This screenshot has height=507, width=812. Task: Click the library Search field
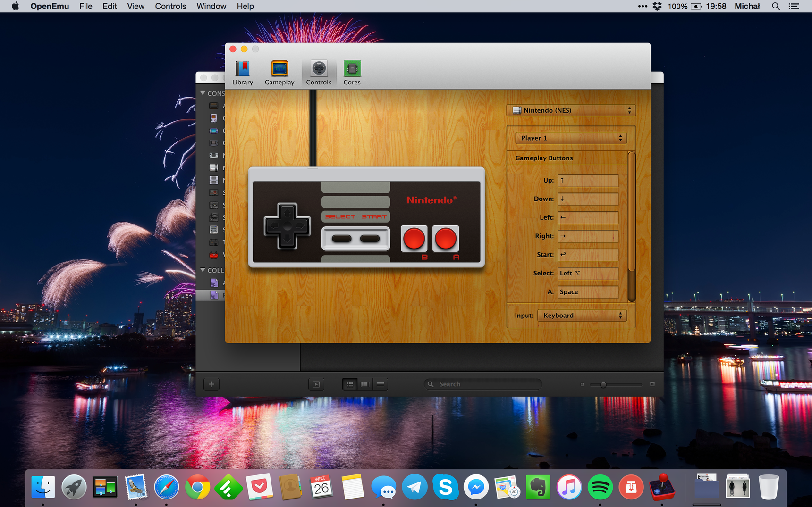483,384
